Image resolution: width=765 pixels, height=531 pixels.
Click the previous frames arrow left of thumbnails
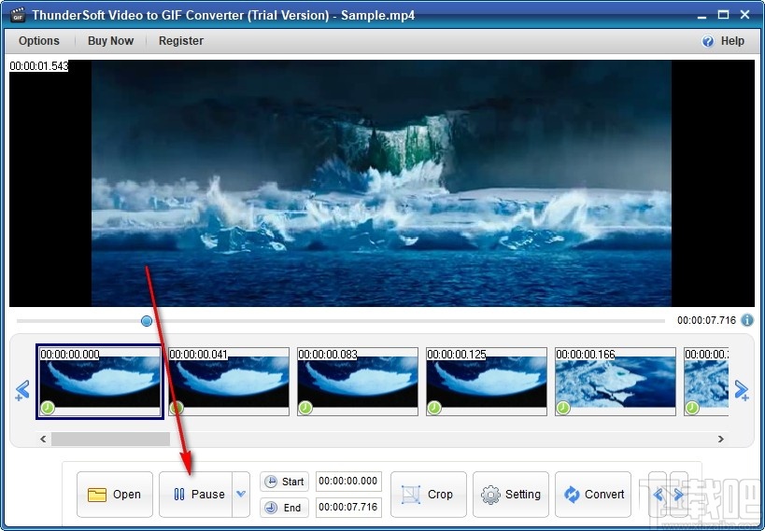tap(22, 390)
